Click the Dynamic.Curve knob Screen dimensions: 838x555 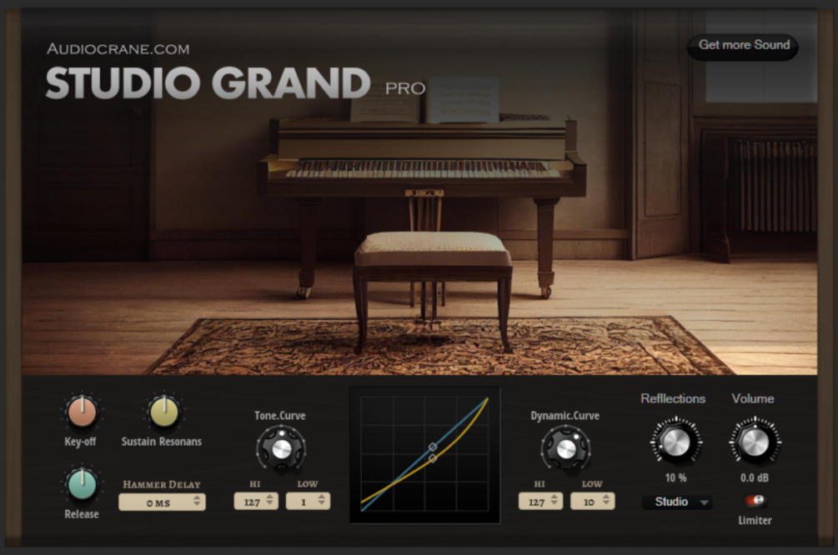point(565,449)
